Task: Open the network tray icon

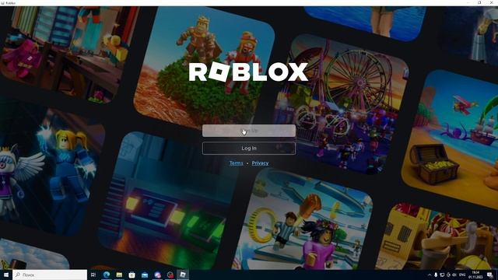Action: coord(442,275)
